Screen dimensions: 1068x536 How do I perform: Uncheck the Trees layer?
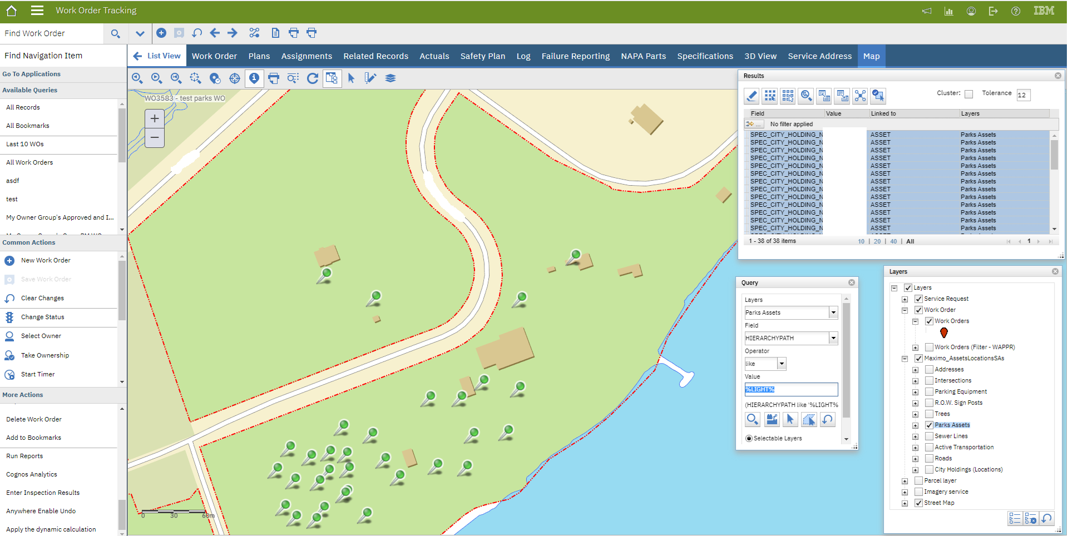929,414
